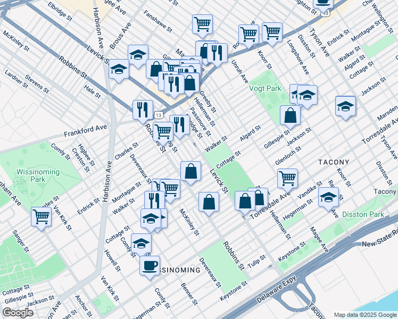
Task: Click the Frankford Ave road label
Action: pyautogui.click(x=85, y=130)
